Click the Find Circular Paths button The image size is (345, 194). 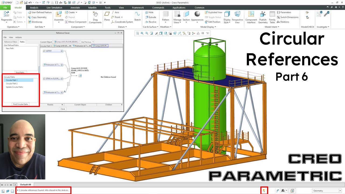[20, 104]
